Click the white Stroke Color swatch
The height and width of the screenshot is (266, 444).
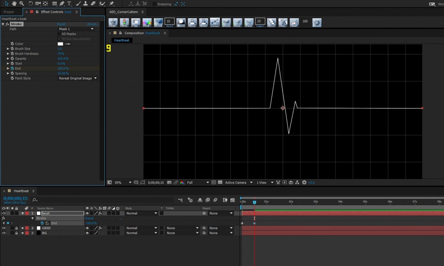point(60,44)
